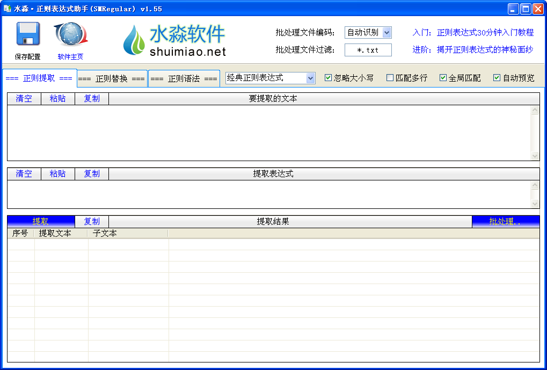Switch to the 正则语法 tab
The height and width of the screenshot is (370, 547).
[184, 79]
